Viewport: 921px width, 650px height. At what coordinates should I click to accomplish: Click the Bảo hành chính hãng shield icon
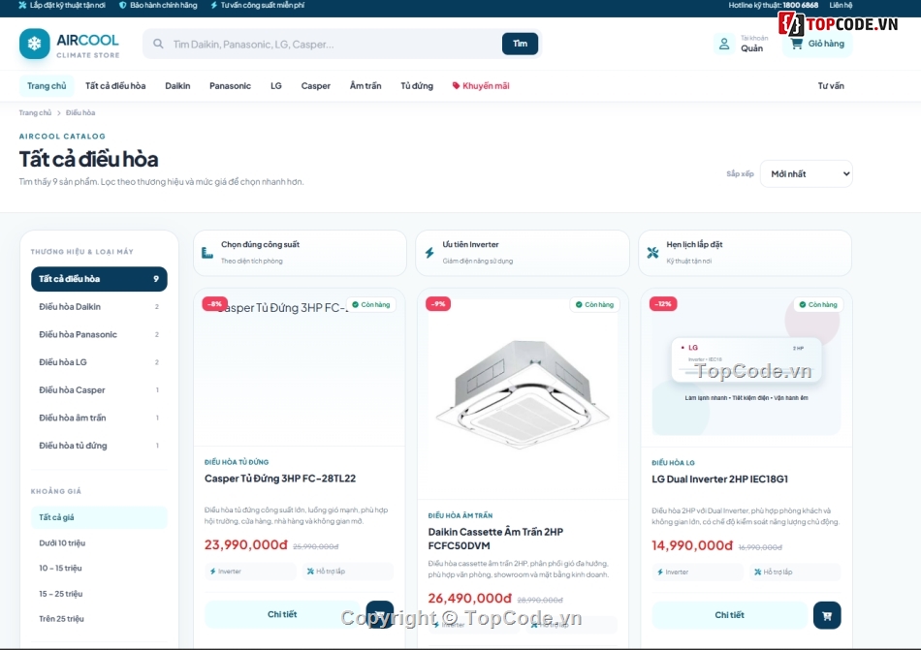(x=123, y=5)
